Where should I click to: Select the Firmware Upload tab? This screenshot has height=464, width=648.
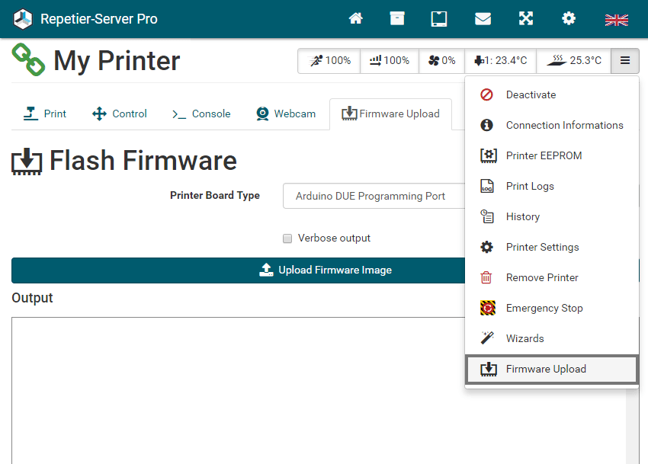pyautogui.click(x=390, y=114)
